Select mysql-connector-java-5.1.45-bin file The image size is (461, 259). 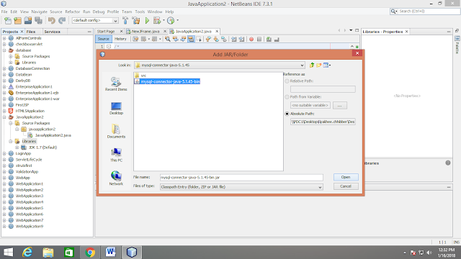click(x=167, y=81)
